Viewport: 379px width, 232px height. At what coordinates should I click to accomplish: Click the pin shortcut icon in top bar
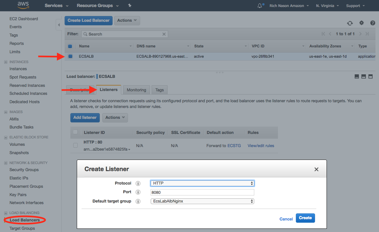tap(130, 5)
